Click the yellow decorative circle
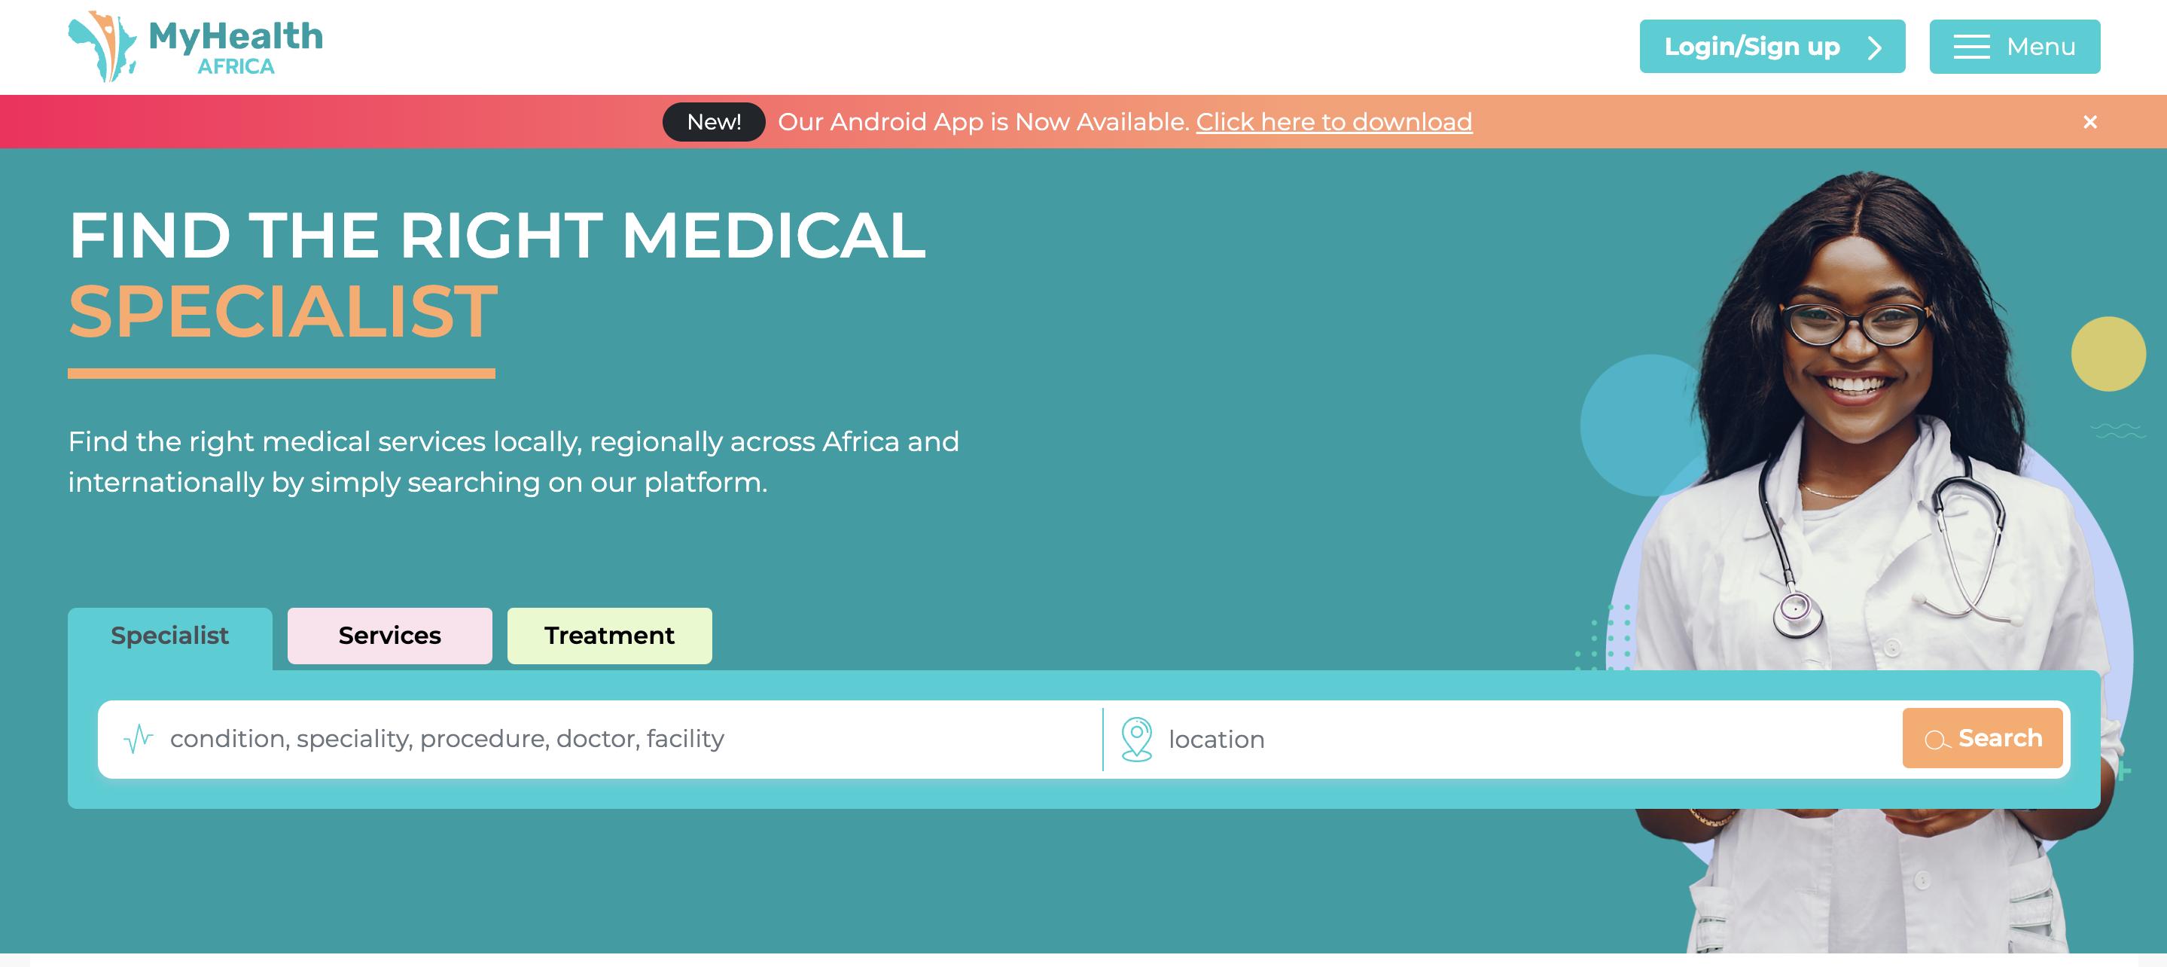Screen dimensions: 2167x967 click(x=2108, y=353)
